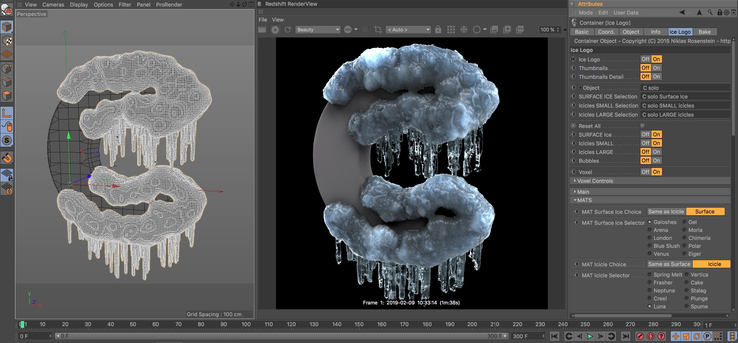Choose Same as Icicle for surface ice

point(666,212)
